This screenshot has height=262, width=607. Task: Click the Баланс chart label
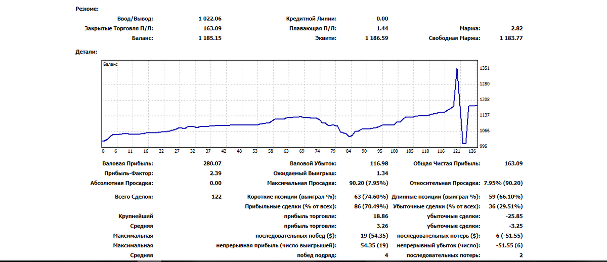110,65
